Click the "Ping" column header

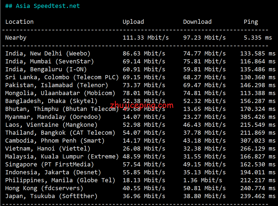coord(251,22)
